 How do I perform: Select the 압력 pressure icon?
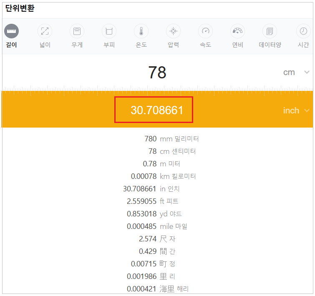pyautogui.click(x=174, y=31)
